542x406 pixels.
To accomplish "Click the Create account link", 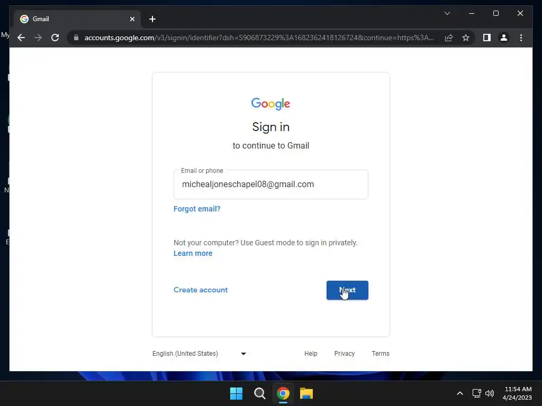I will [x=201, y=290].
